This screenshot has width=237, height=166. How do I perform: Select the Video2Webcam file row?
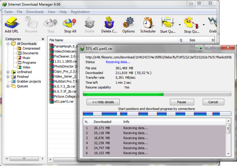tap(63, 51)
